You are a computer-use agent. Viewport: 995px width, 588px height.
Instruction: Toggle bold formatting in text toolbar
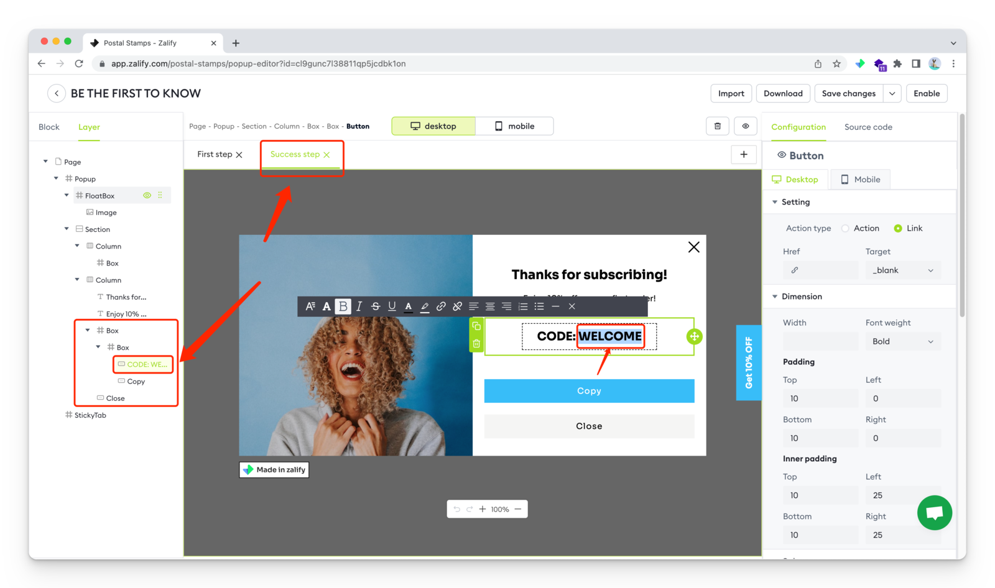tap(343, 306)
